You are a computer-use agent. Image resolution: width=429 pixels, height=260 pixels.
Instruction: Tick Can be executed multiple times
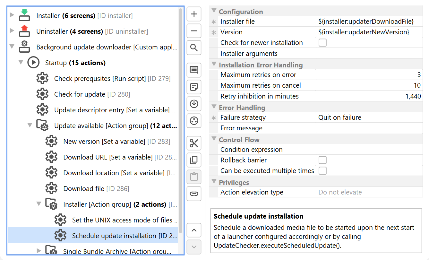[322, 171]
